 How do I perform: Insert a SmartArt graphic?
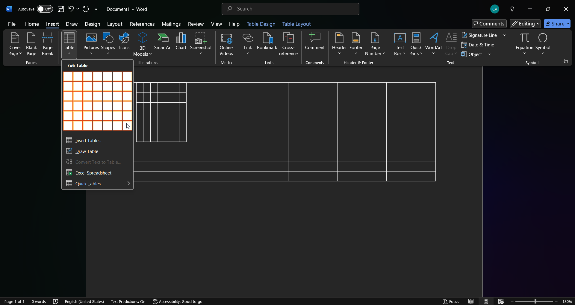pos(163,41)
